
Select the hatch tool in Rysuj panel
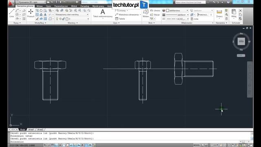pos(24,19)
